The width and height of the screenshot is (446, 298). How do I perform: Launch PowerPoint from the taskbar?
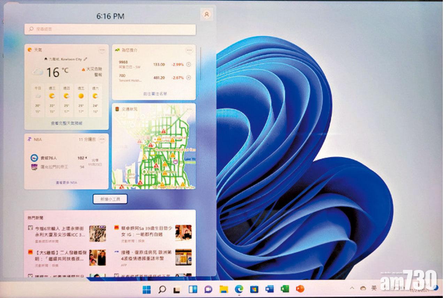(x=300, y=289)
